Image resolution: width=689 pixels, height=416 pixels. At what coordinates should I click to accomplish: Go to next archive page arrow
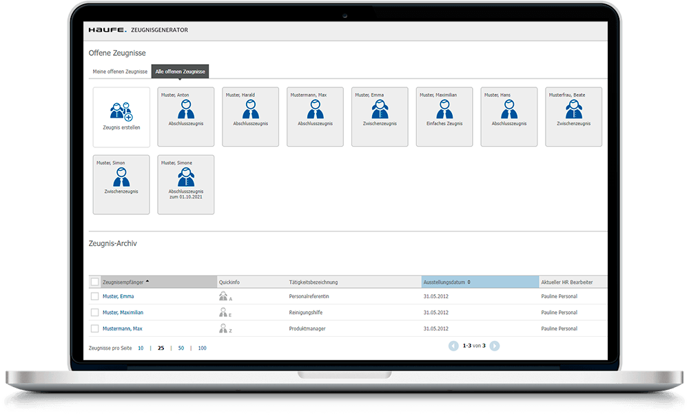[x=494, y=346]
